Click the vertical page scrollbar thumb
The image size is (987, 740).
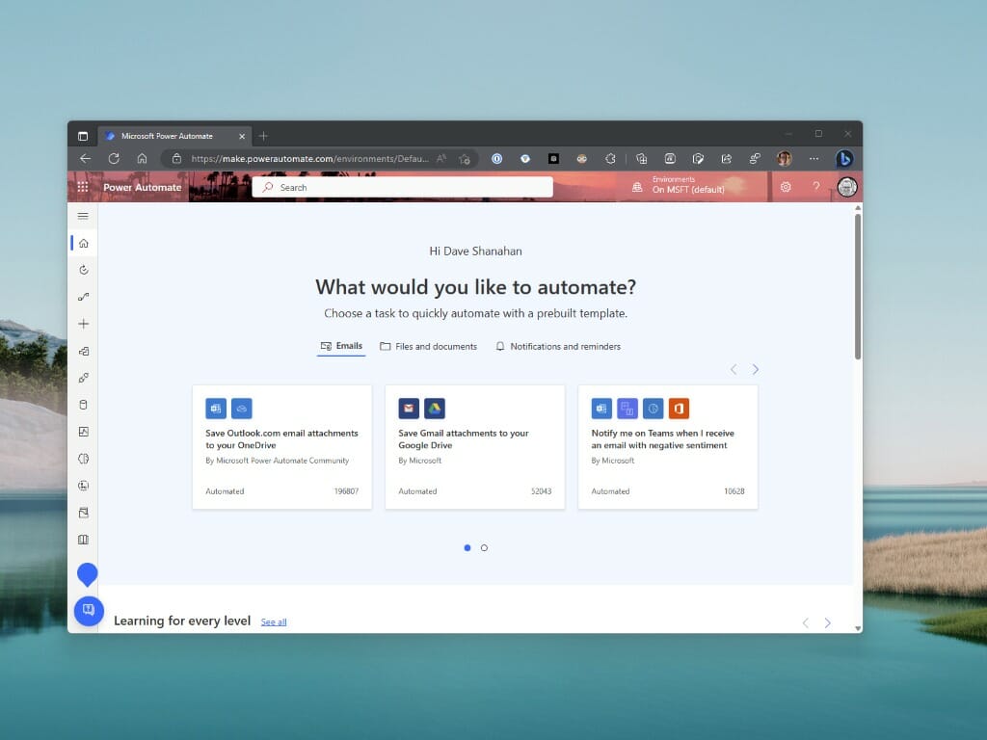point(857,287)
